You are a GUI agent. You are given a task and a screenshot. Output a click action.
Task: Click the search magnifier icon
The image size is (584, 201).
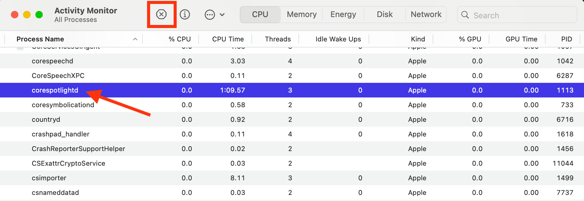click(x=465, y=15)
